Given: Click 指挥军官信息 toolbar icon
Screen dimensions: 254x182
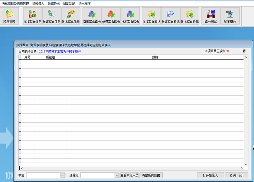Looking at the screenshot, I should click(33, 16).
